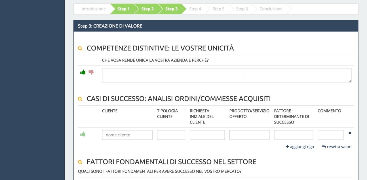Go to Step 5 in the wizard
367x180 pixels.
218,9
